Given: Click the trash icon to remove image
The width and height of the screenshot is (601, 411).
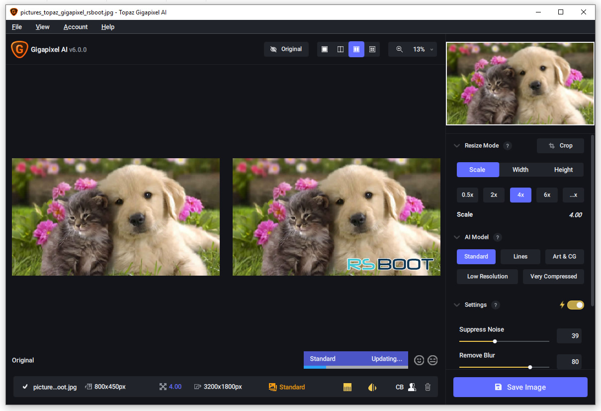Looking at the screenshot, I should tap(428, 387).
